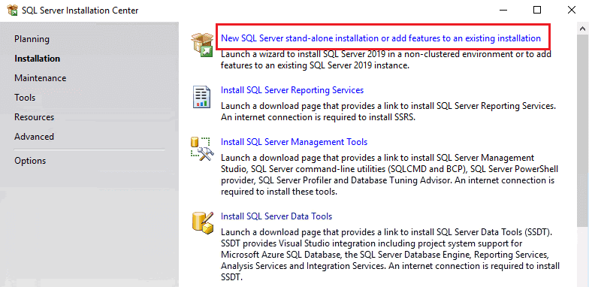Viewport: 589px width, 287px height.
Task: Click the Management Tools hammer icon
Action: point(202,149)
